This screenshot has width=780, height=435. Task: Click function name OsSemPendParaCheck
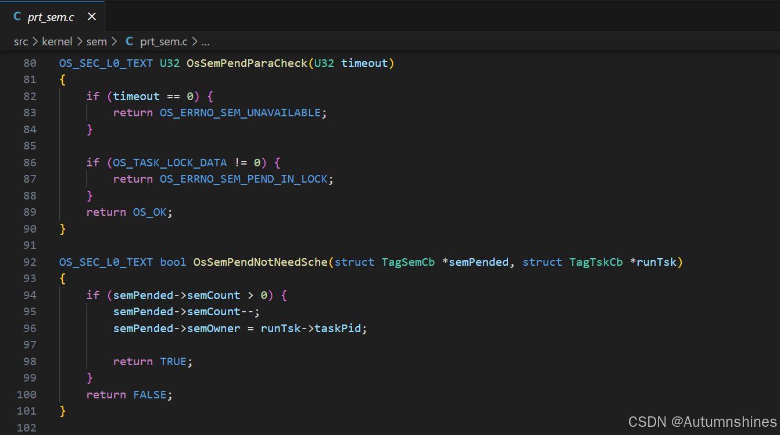tap(247, 63)
